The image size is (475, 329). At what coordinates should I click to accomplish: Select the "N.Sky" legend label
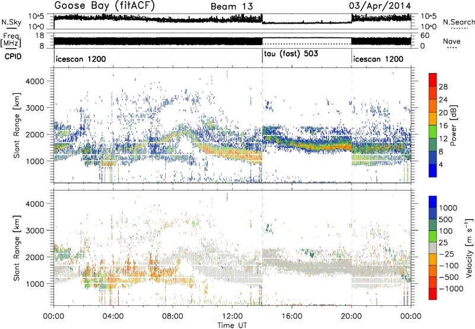(11, 22)
